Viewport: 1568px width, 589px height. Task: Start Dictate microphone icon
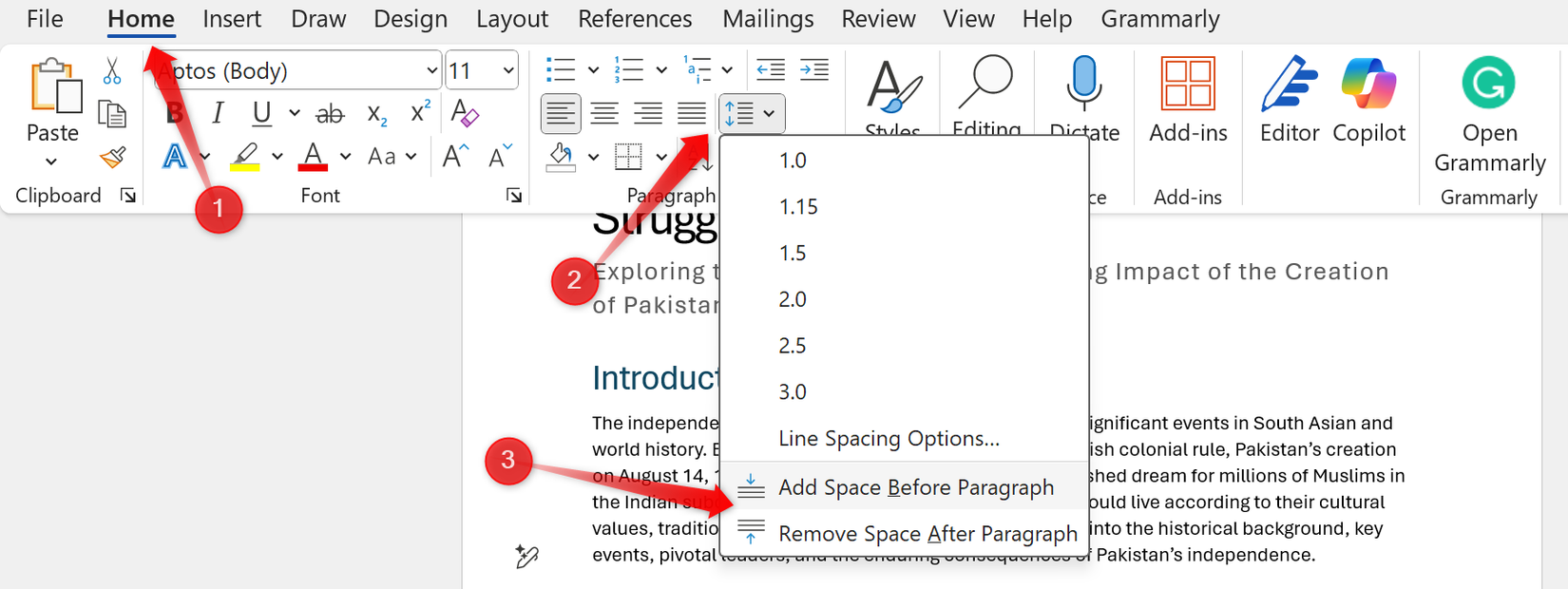click(x=1084, y=84)
